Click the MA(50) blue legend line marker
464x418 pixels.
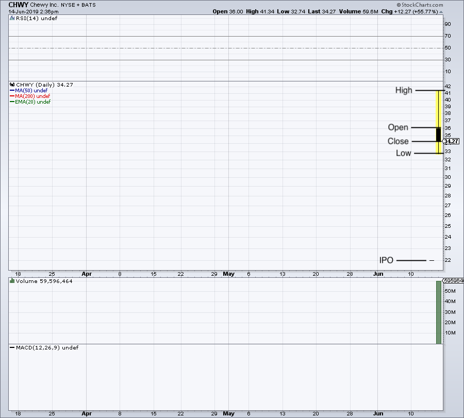(x=12, y=91)
